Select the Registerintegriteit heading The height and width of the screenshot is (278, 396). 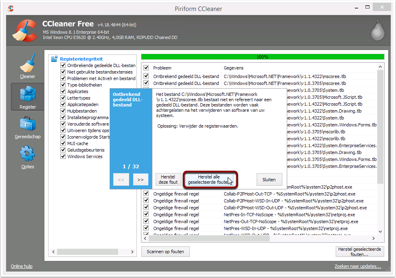(81, 59)
